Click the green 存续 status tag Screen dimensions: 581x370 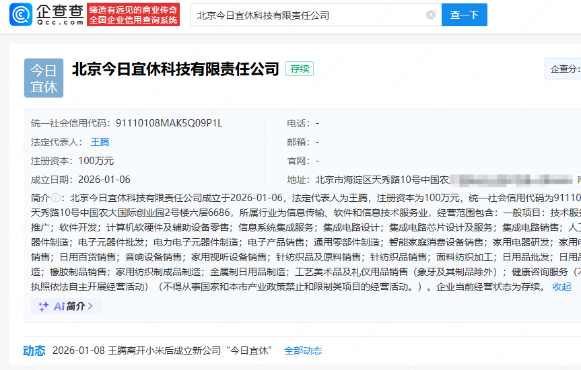point(299,69)
